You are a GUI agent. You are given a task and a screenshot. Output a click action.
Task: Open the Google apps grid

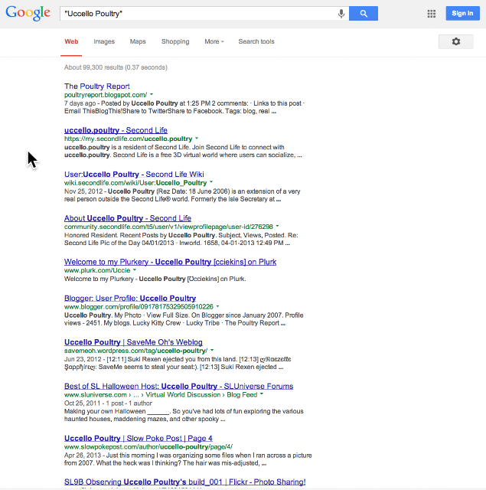pos(432,14)
